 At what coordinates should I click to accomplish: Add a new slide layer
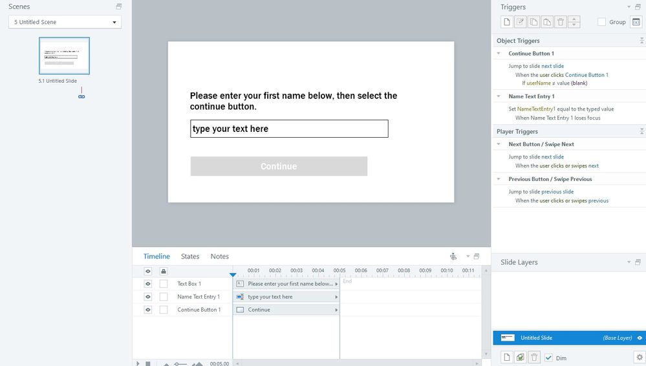pyautogui.click(x=507, y=358)
